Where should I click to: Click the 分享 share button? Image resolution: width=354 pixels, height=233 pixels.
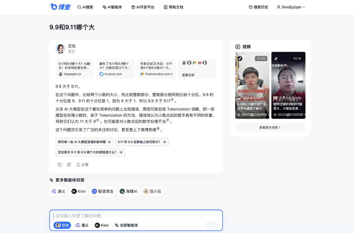tap(82, 165)
